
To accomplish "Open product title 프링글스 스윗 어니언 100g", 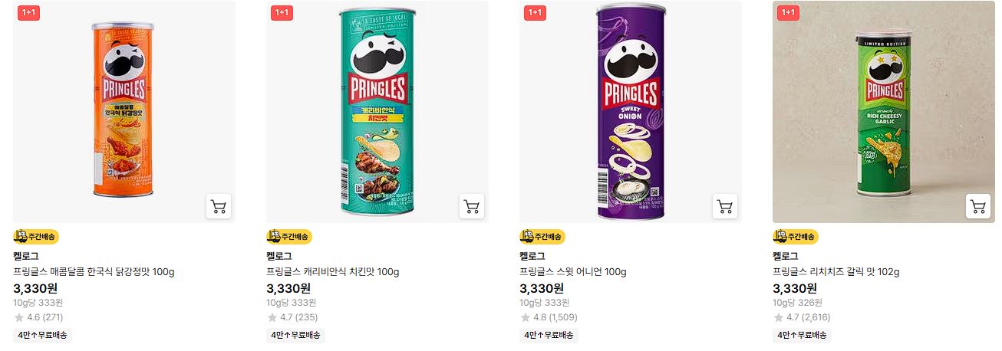I will [x=573, y=272].
